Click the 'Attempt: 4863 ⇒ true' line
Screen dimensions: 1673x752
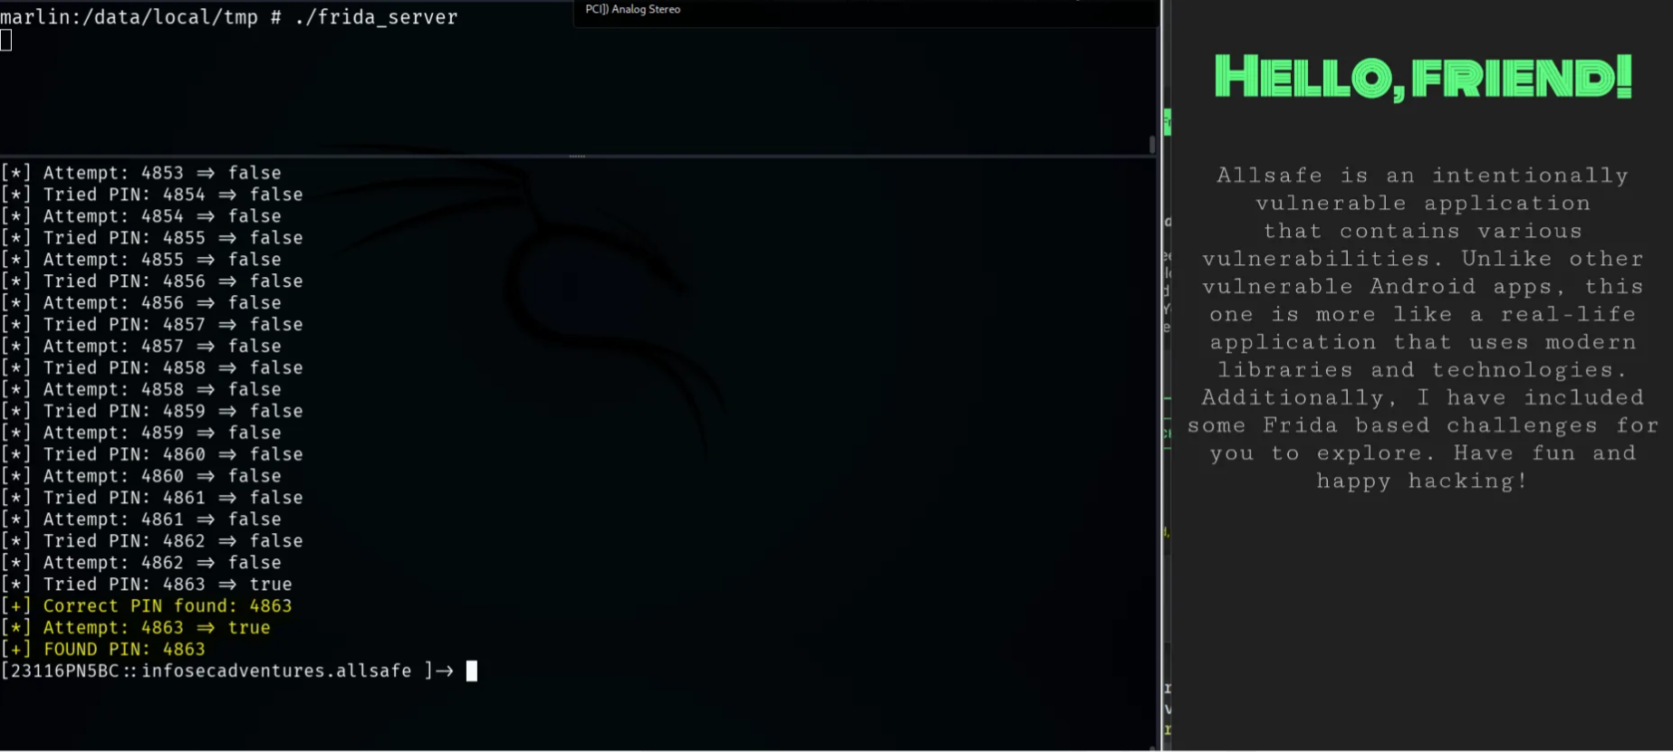156,628
